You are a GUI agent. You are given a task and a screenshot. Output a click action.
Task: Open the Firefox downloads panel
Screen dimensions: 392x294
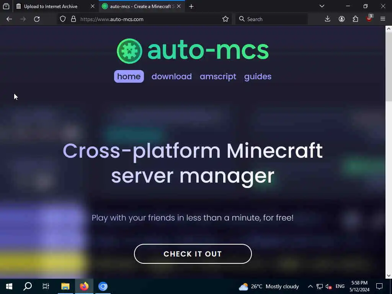pos(327,19)
